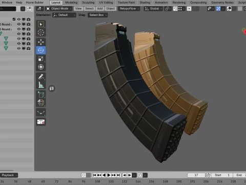Switch to the Geometry Nodes workspace tab
Image resolution: width=246 pixels, height=185 pixels.
(222, 3)
